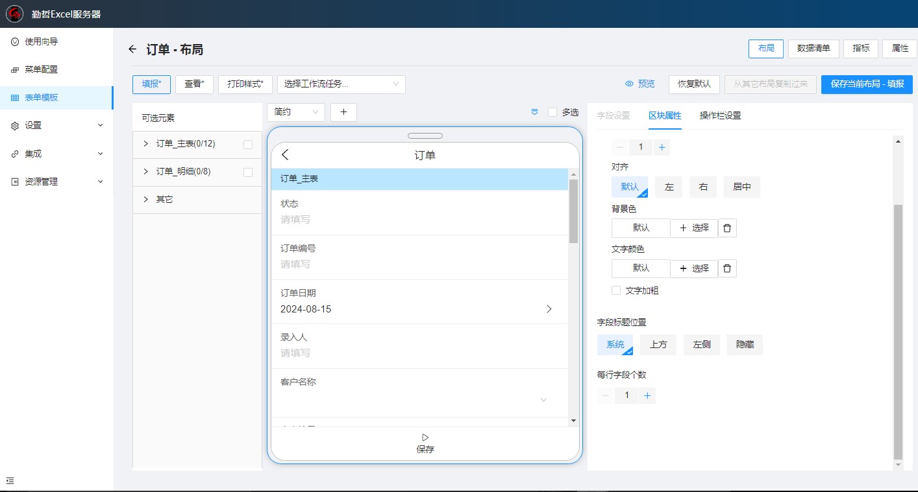Click 保存当前布局 - 填报 button
This screenshot has height=492, width=918.
pyautogui.click(x=867, y=84)
